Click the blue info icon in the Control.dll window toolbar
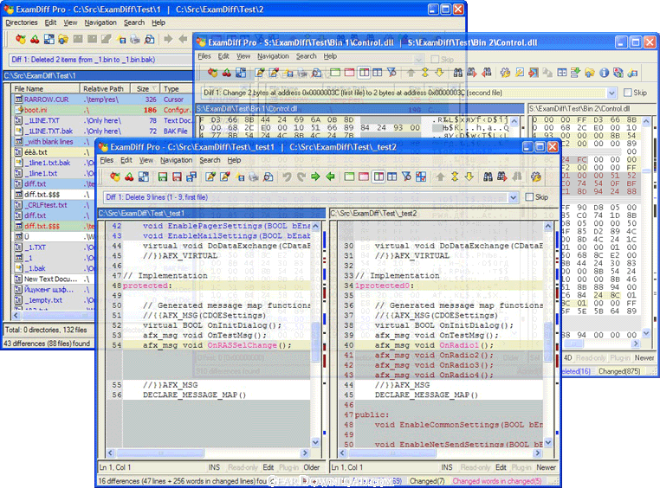The height and width of the screenshot is (488, 660). coord(604,73)
